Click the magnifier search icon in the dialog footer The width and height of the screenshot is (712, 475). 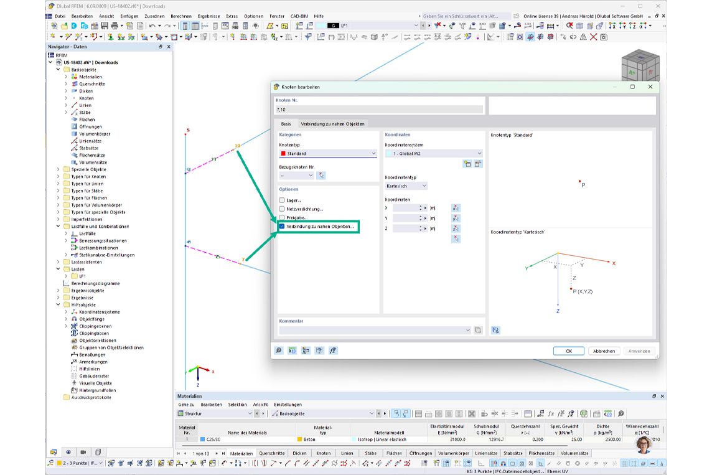[279, 350]
